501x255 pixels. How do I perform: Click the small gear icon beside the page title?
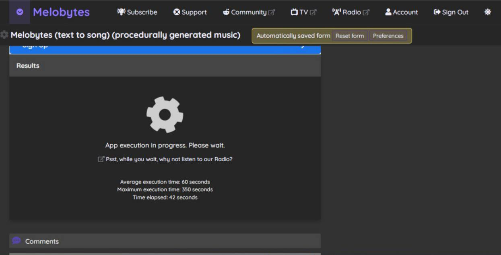click(4, 35)
